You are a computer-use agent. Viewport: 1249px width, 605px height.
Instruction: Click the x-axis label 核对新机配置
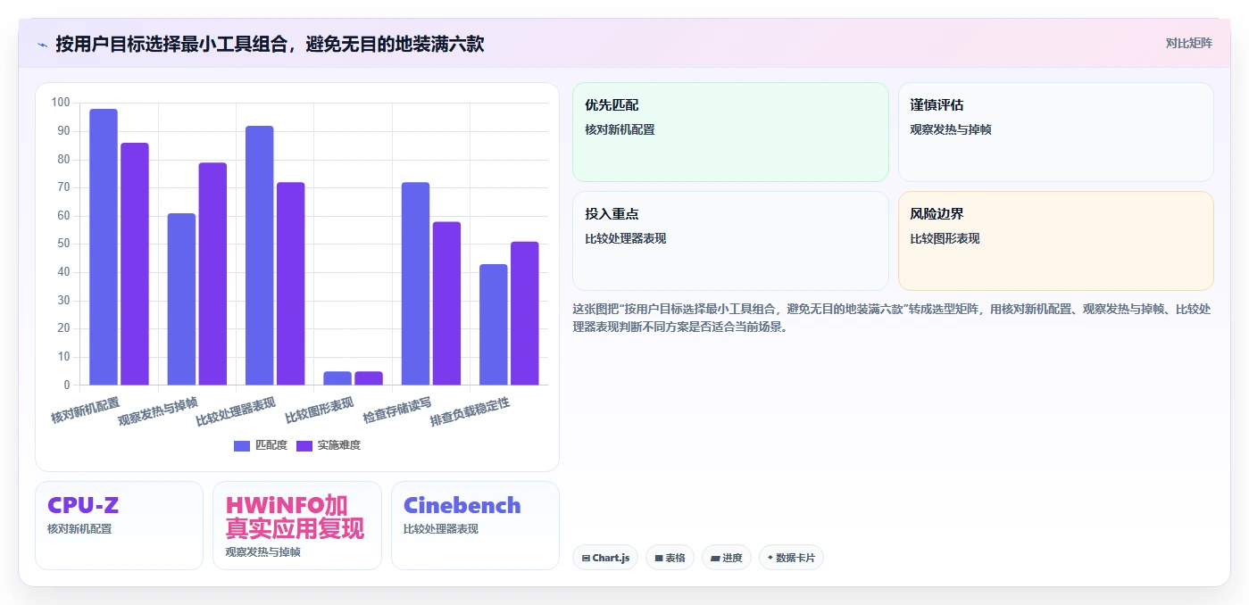86,410
